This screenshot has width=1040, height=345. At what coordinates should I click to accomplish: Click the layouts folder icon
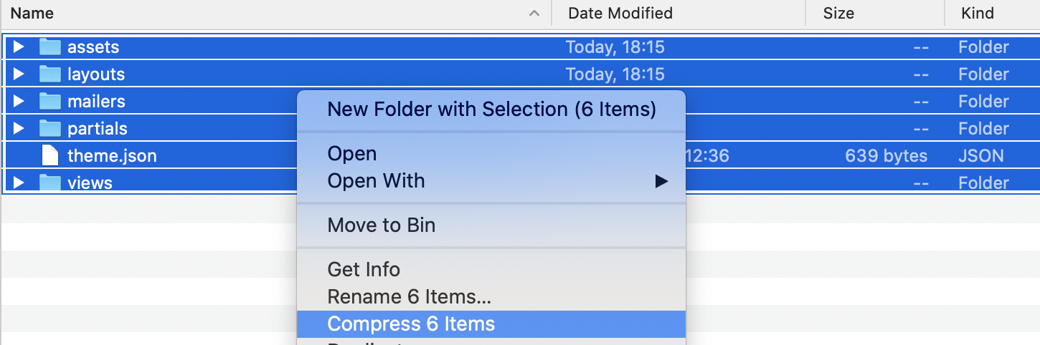point(49,74)
